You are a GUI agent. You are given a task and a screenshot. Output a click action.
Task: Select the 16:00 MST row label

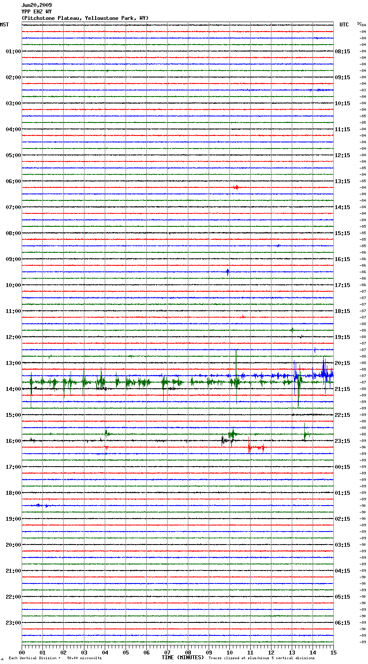pos(13,441)
